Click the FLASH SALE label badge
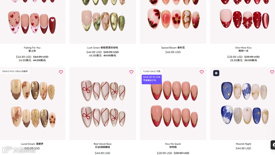275x155 pixels. click(x=152, y=71)
